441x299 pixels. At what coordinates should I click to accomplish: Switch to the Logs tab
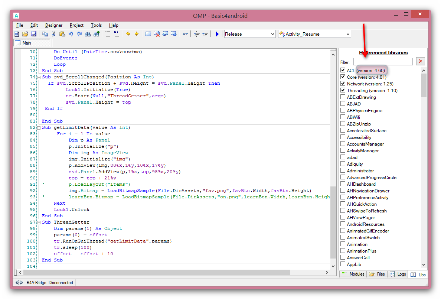[398, 274]
